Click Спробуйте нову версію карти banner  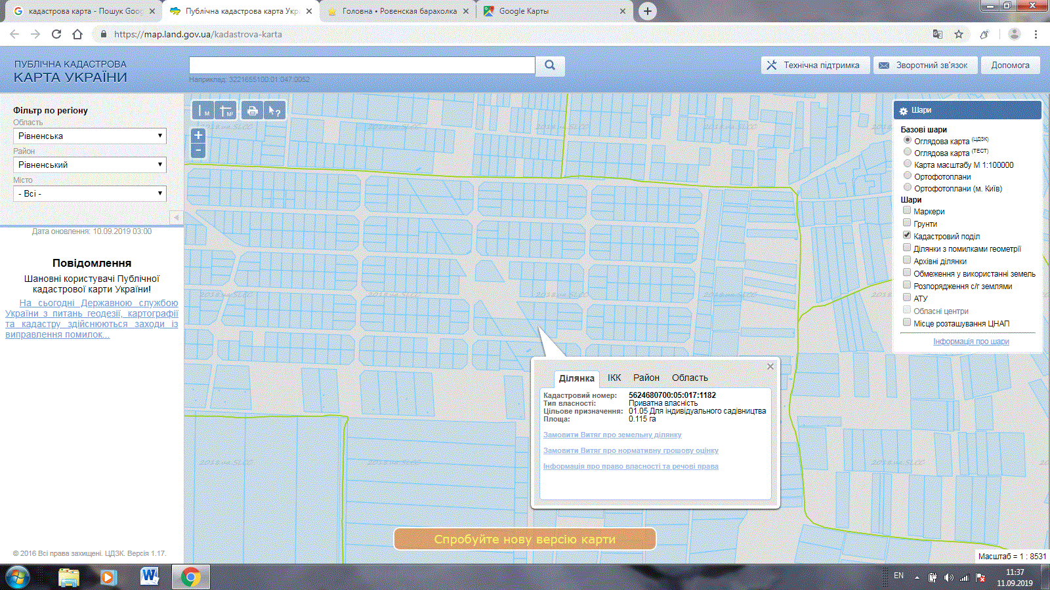click(x=525, y=539)
